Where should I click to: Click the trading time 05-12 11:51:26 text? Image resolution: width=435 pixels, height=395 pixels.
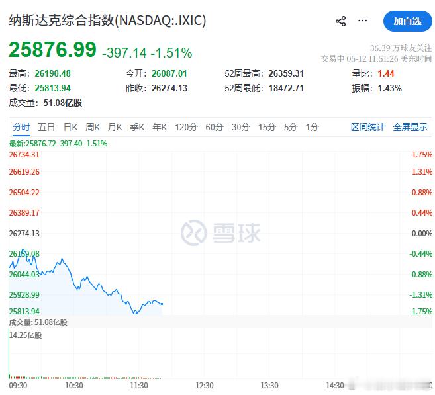tap(372, 59)
